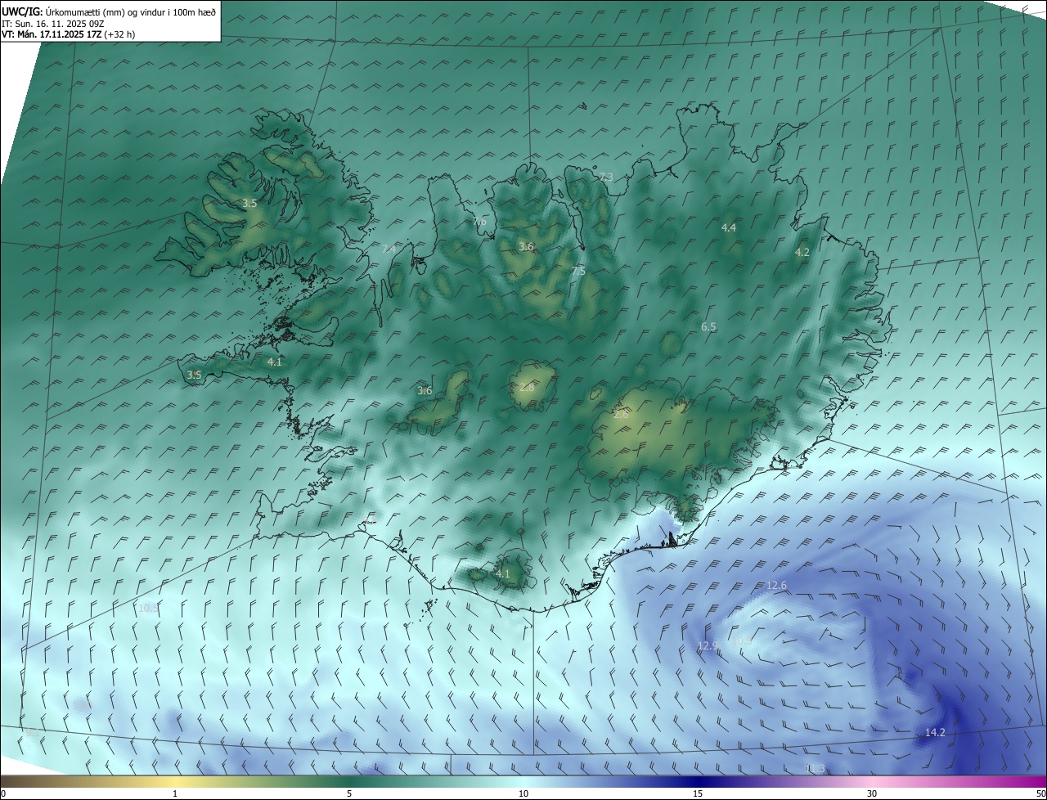Click the 7.3 value label on the map
This screenshot has height=800, width=1047.
[x=606, y=177]
